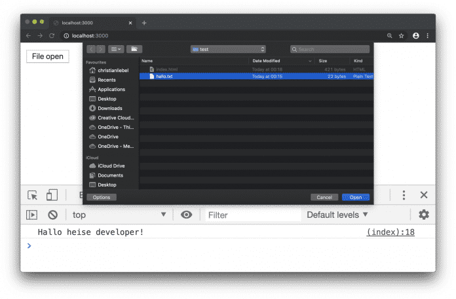The width and height of the screenshot is (456, 299).
Task: Open the top JavaScript context dropdown
Action: point(119,215)
